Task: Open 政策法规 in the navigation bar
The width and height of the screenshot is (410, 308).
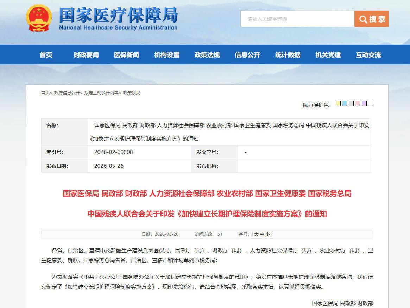Action: (207, 55)
